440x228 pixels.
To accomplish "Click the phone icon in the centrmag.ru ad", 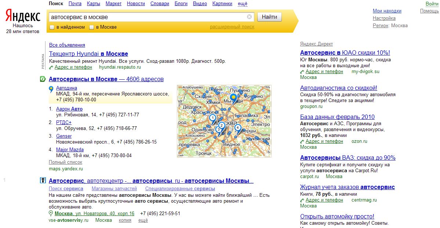I will [302, 200].
